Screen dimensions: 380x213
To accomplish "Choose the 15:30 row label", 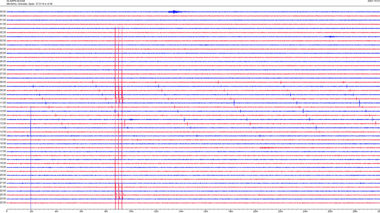I will pos(3,140).
